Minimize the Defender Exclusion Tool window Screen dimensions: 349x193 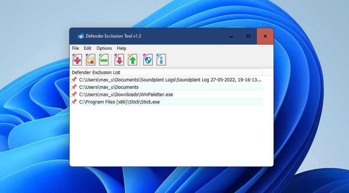[231, 36]
